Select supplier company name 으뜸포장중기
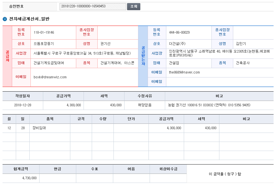This screenshot has width=275, height=186. tap(44, 44)
